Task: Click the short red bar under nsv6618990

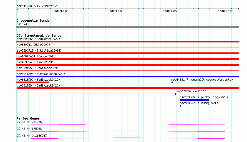Action: pyautogui.click(x=32, y=82)
